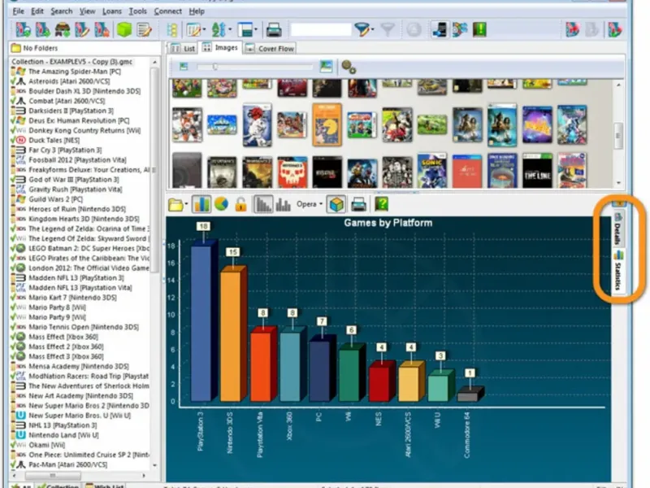This screenshot has width=650, height=488.
Task: Toggle the bar chart view button
Action: coord(201,204)
